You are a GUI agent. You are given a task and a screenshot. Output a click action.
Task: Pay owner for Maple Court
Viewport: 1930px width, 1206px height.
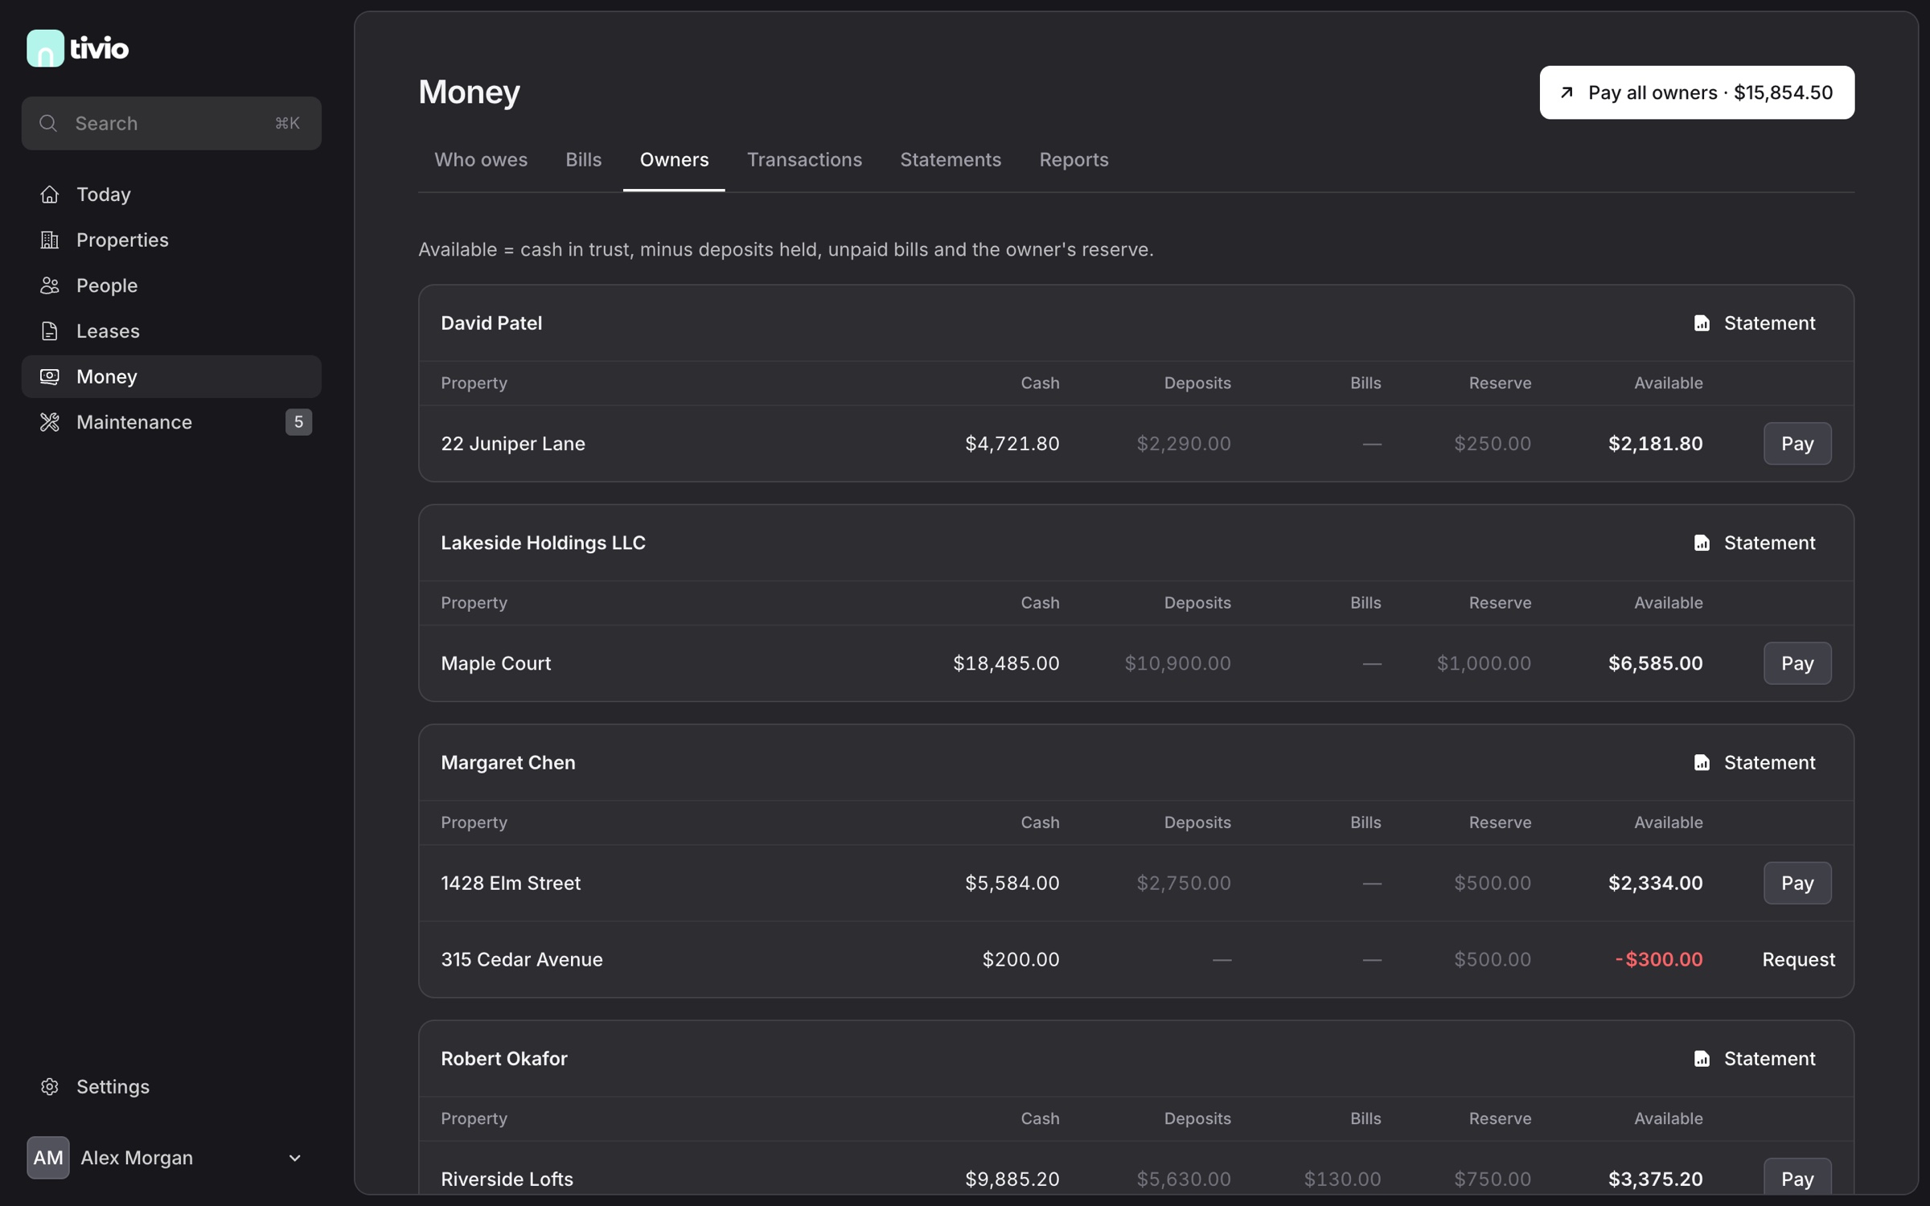(x=1797, y=663)
